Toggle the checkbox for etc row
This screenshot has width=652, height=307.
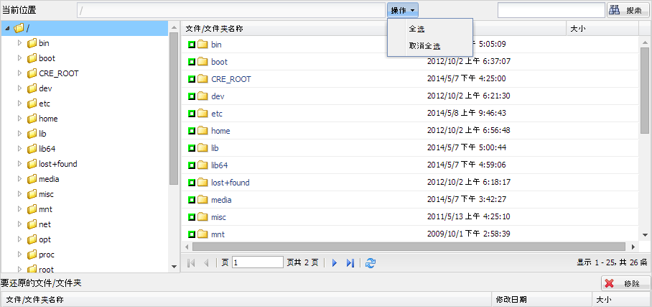click(192, 114)
